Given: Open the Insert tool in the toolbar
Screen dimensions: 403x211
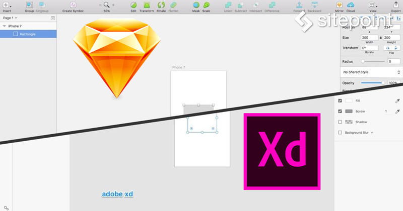Looking at the screenshot, I should coord(7,5).
